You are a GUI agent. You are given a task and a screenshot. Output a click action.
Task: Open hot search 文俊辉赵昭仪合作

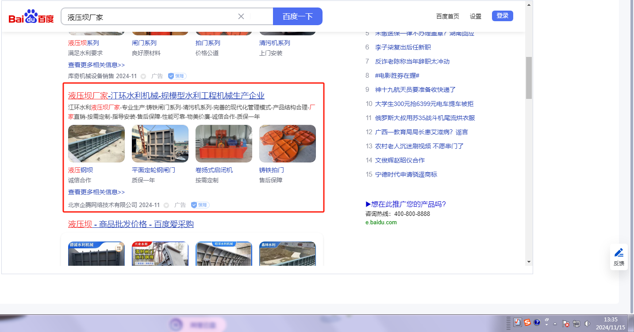(x=400, y=160)
